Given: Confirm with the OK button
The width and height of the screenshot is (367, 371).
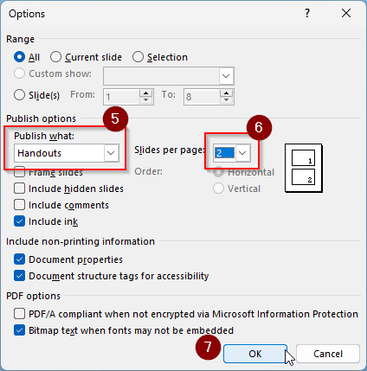Looking at the screenshot, I should tap(255, 354).
